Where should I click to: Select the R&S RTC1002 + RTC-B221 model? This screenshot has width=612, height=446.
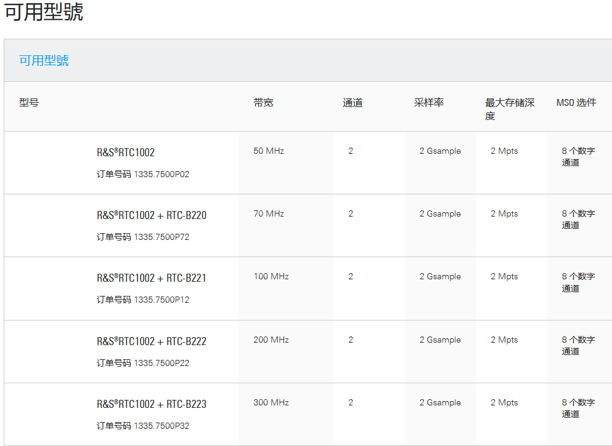coord(152,278)
